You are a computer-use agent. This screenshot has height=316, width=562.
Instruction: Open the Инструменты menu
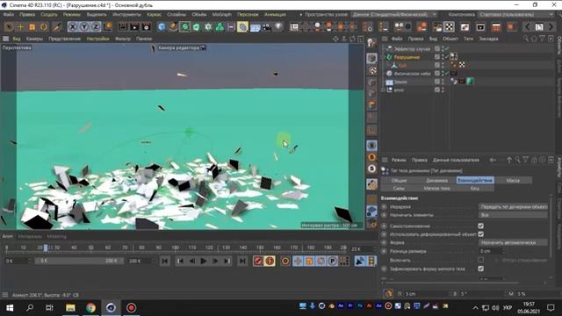coord(126,14)
